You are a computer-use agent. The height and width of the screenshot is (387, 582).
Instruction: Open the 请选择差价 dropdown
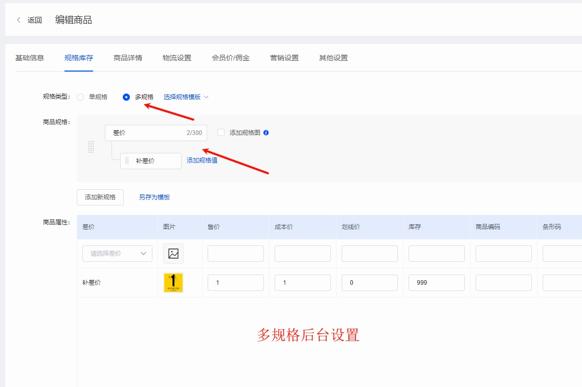117,254
